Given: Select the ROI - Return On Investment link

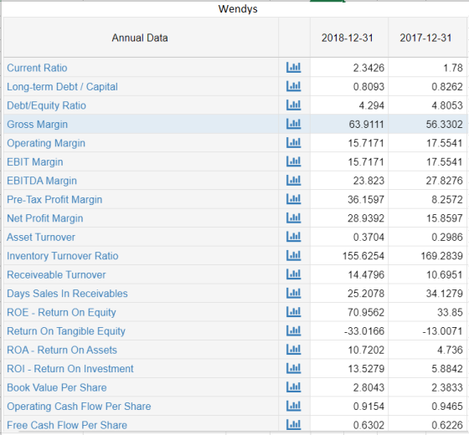Looking at the screenshot, I should coord(70,369).
